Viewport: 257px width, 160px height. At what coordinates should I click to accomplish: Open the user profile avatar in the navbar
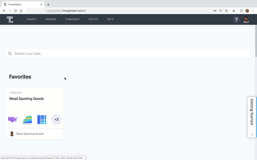tap(246, 20)
